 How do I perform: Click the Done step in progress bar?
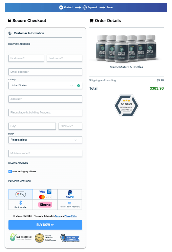pyautogui.click(x=110, y=7)
